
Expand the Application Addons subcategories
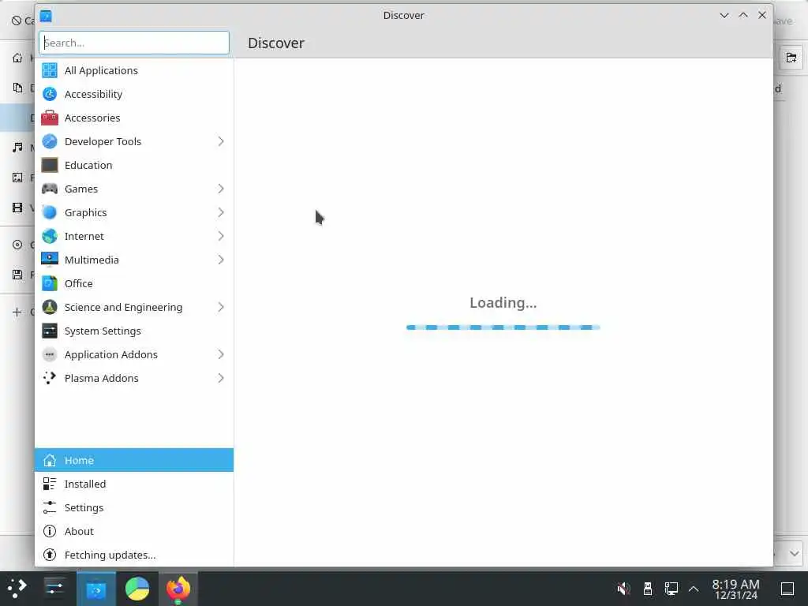(x=221, y=354)
